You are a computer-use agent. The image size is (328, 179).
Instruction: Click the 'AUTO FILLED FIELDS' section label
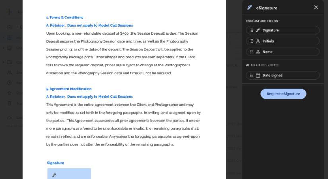point(262,65)
